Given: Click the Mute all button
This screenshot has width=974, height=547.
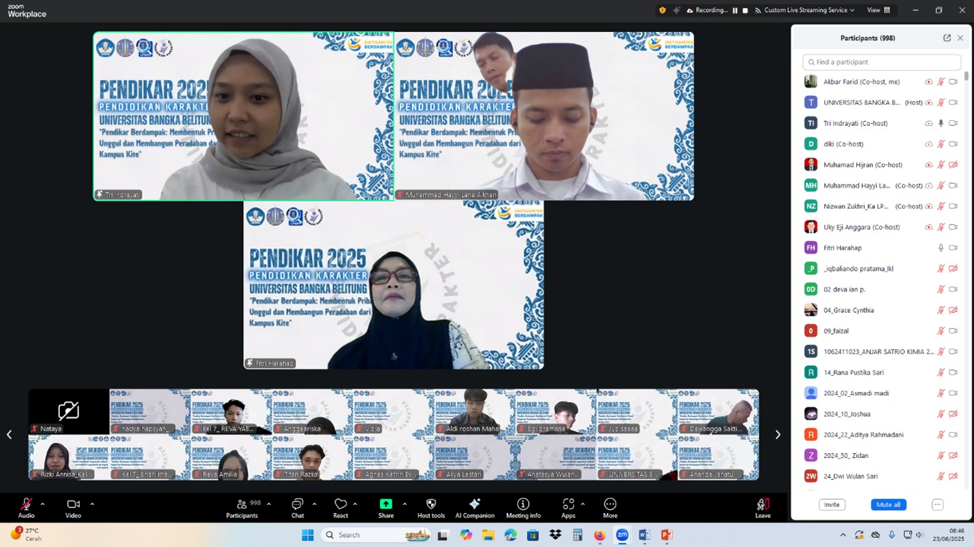Looking at the screenshot, I should click(x=888, y=505).
